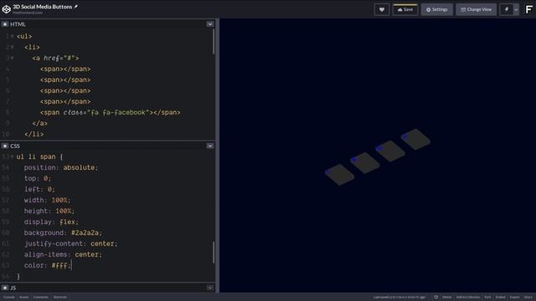
Task: Click the left: 0; line
Action: point(39,189)
